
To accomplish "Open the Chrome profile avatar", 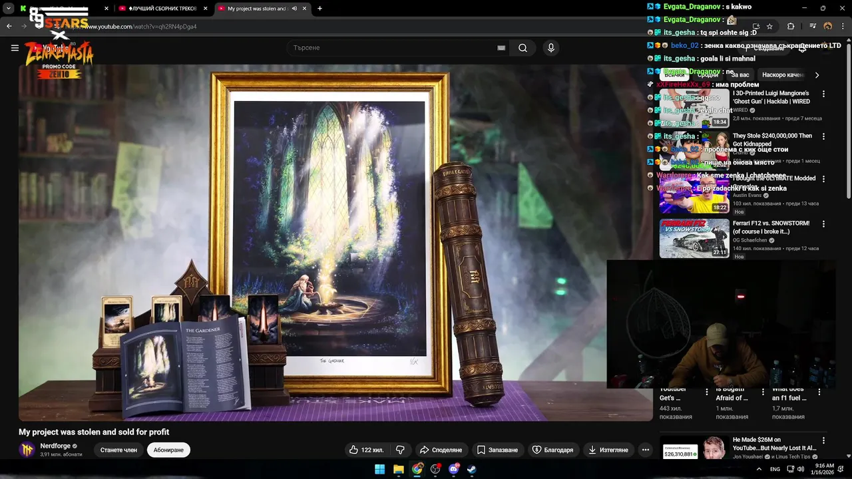I will click(x=828, y=27).
